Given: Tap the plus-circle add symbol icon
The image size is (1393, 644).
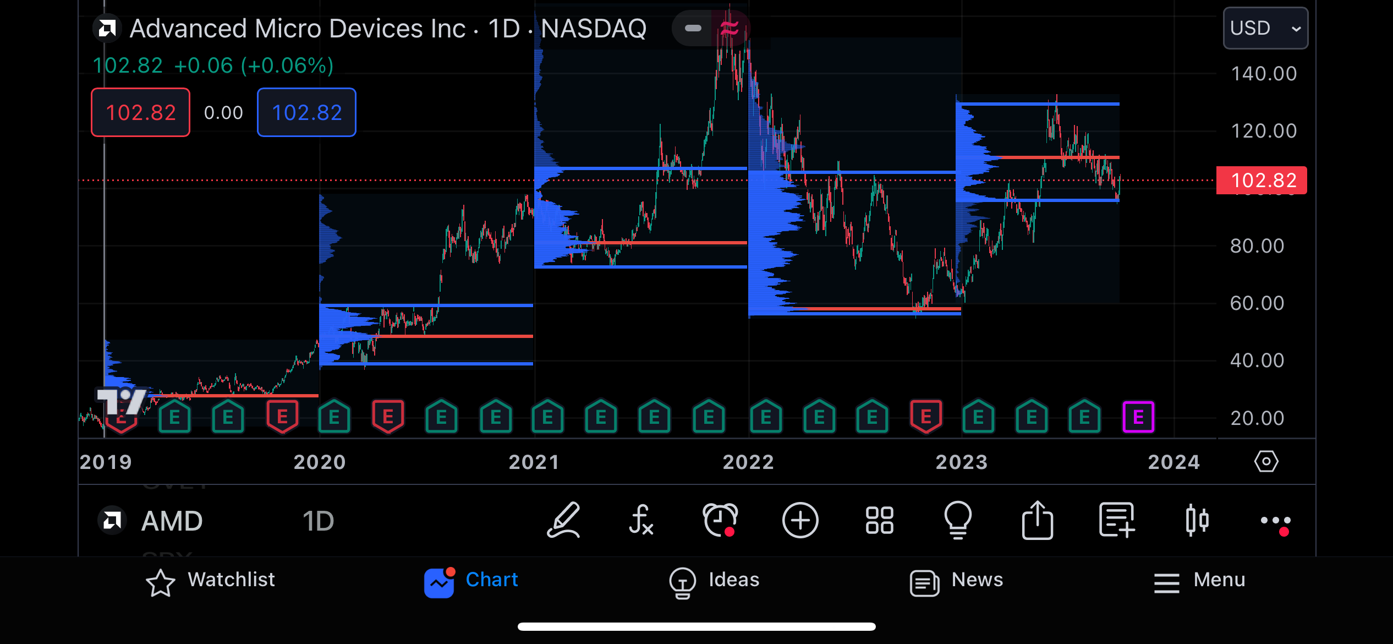Looking at the screenshot, I should (800, 520).
